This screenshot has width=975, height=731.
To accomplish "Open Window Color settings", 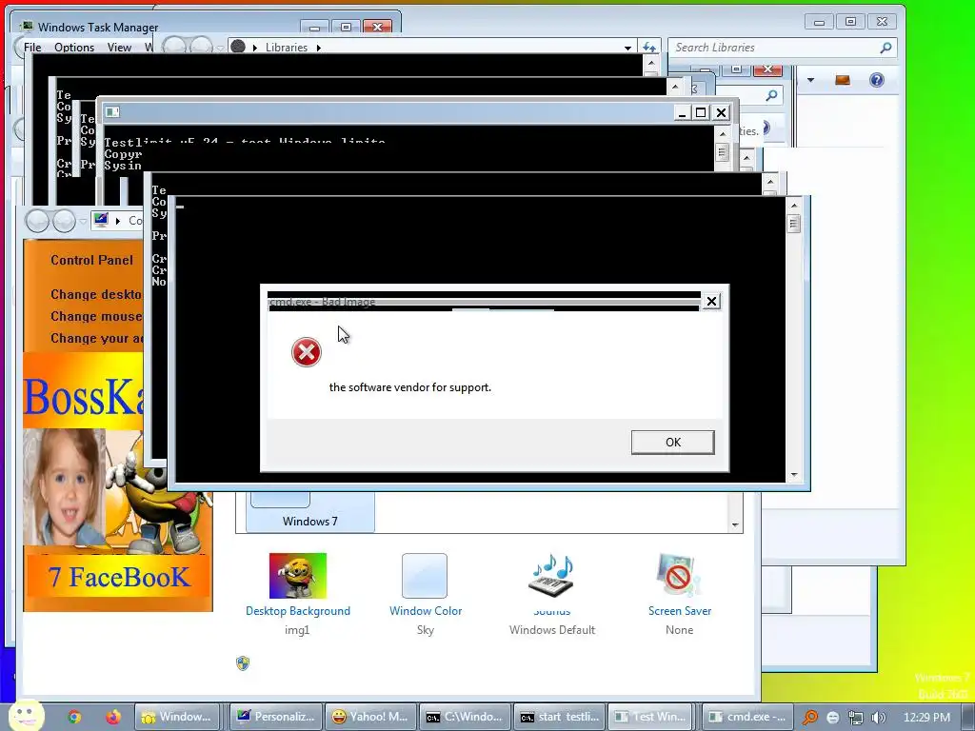I will 426,611.
